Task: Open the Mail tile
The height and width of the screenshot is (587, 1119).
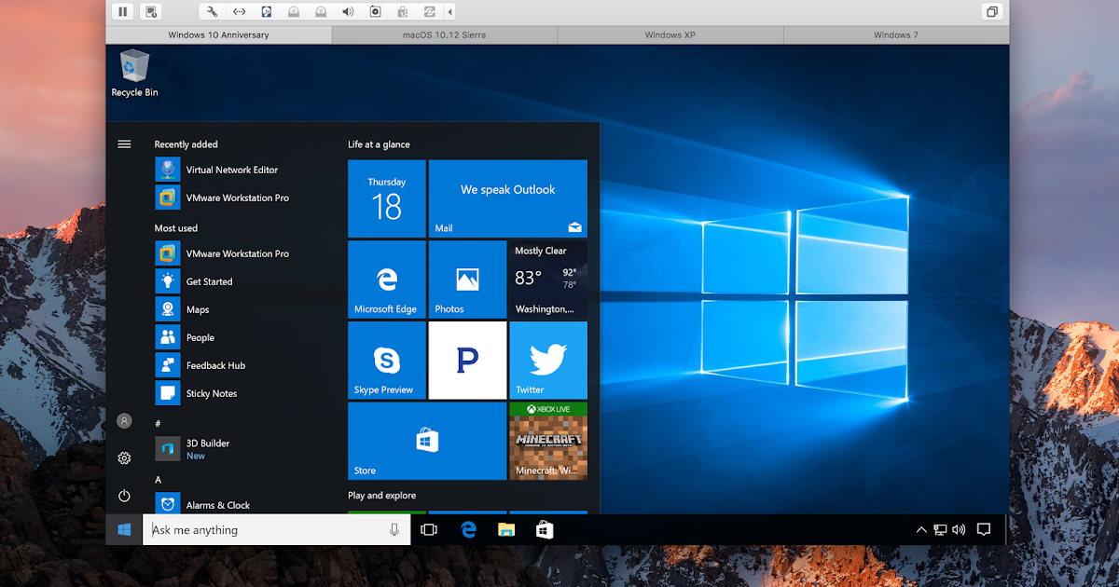Action: [x=508, y=198]
